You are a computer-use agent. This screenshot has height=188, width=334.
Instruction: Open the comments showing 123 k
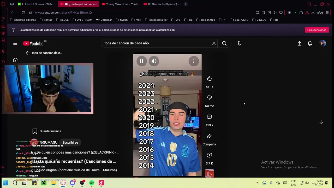[209, 117]
